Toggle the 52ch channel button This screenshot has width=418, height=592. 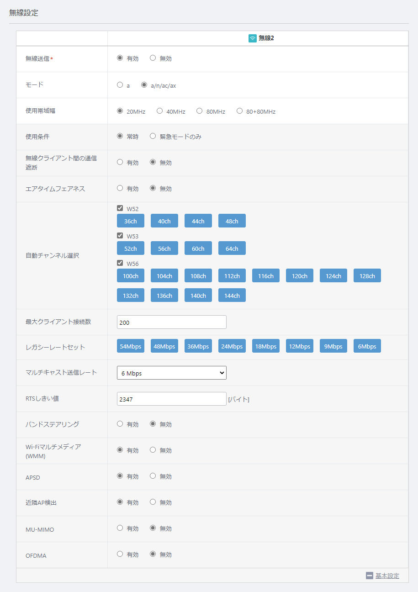pos(131,248)
